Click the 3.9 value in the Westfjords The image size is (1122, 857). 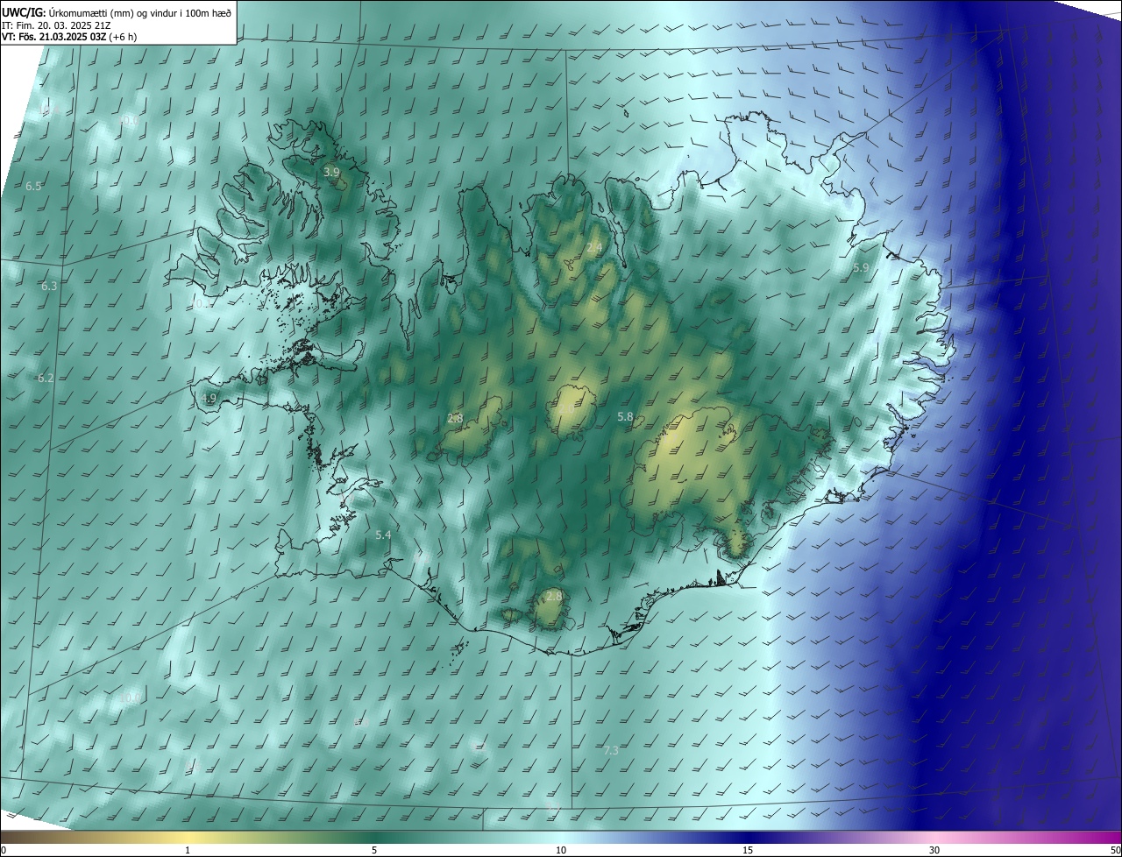tap(331, 173)
